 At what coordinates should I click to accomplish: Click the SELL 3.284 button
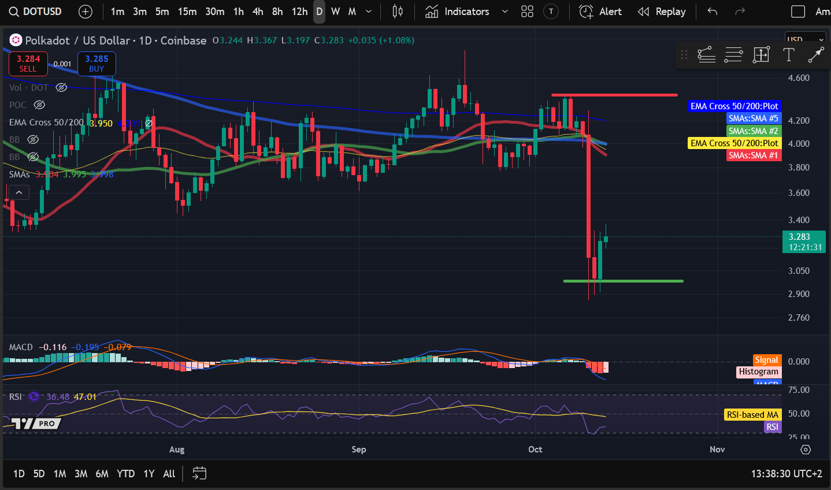[28, 64]
